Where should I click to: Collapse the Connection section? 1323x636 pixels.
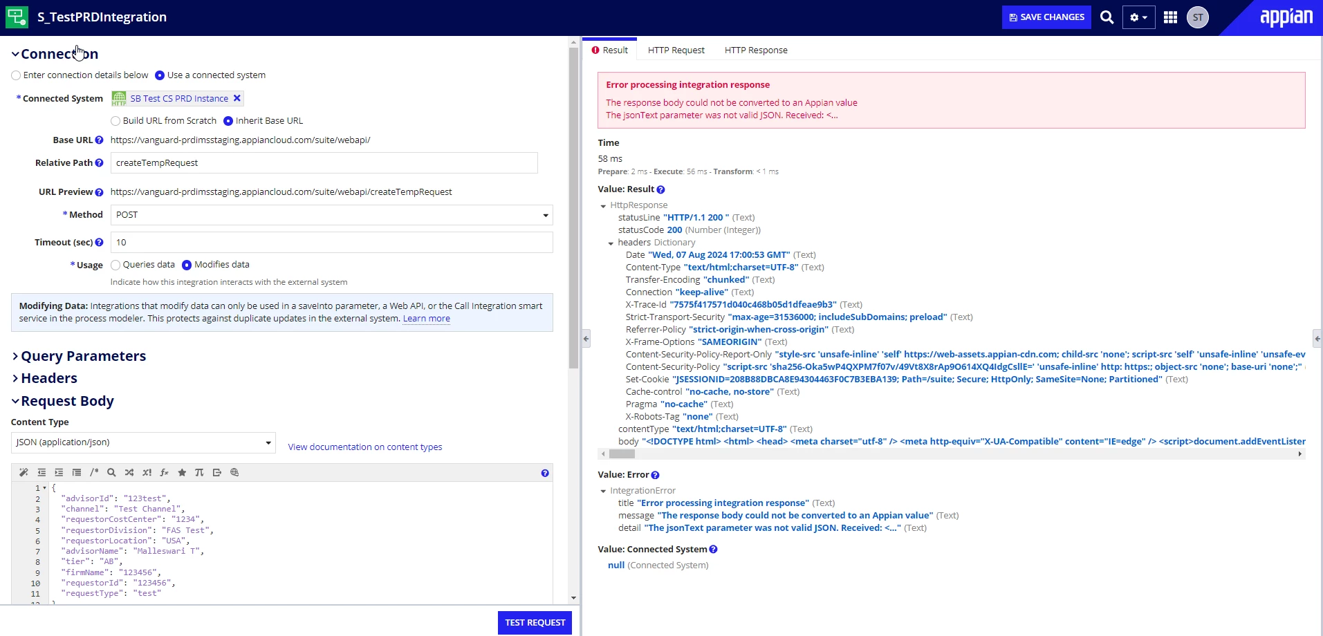[x=15, y=54]
